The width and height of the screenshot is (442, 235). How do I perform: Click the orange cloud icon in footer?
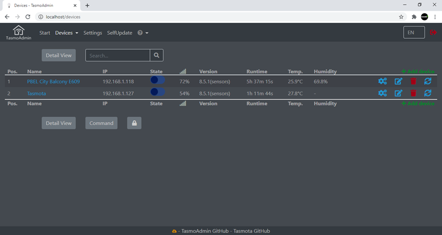[x=174, y=231]
